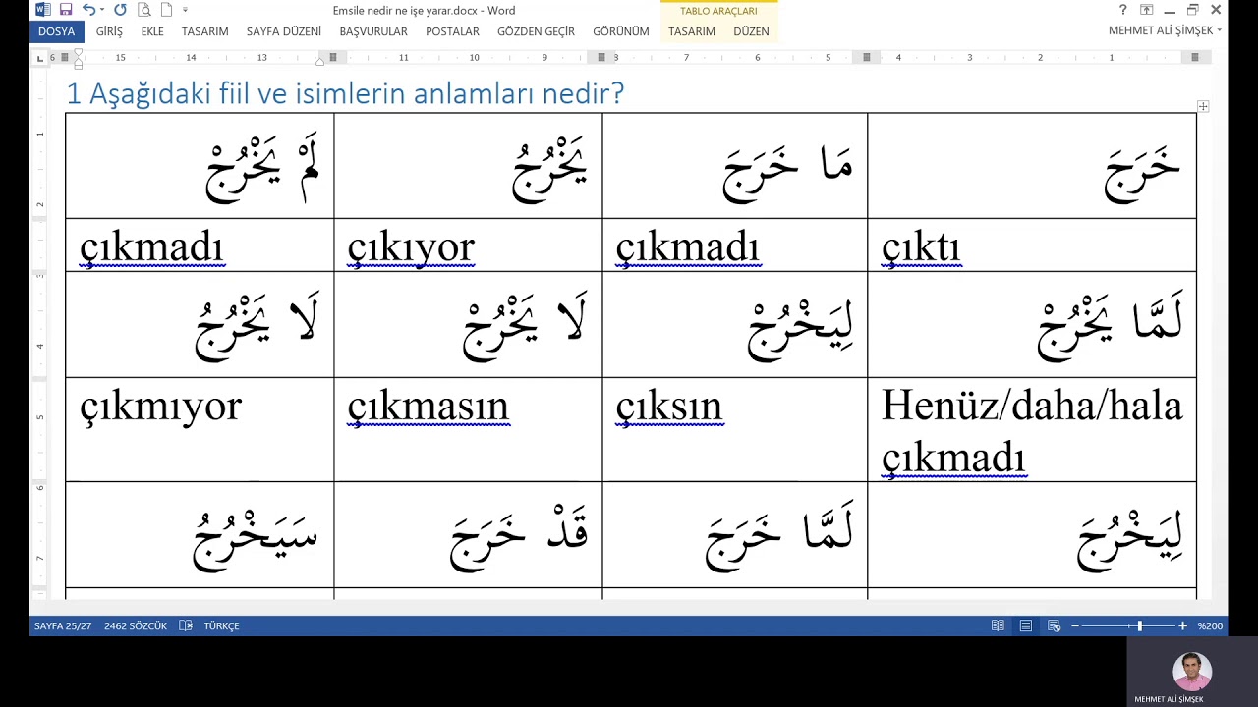This screenshot has height=707, width=1258.
Task: Click Arabic phrase لَمَّا خَرَجَ cell
Action: click(735, 534)
